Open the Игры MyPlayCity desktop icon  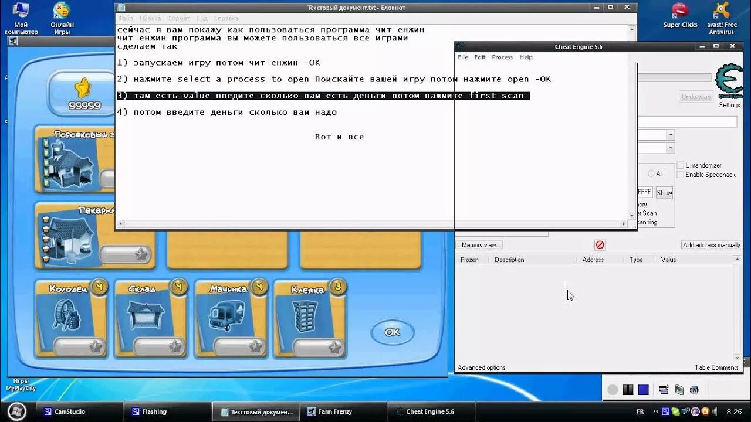(x=21, y=384)
